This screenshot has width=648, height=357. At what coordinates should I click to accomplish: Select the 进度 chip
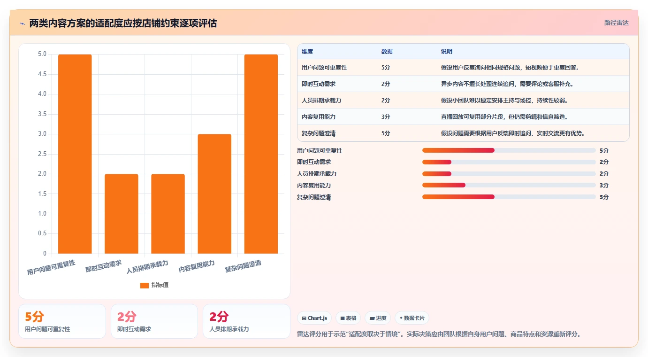378,318
